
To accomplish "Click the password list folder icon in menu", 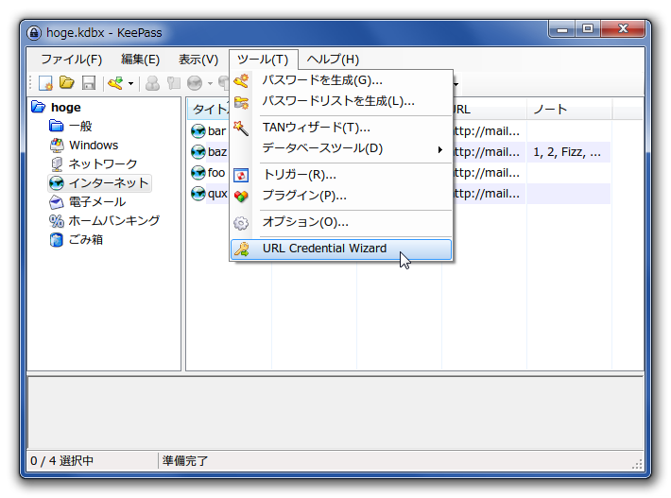I will [x=241, y=103].
